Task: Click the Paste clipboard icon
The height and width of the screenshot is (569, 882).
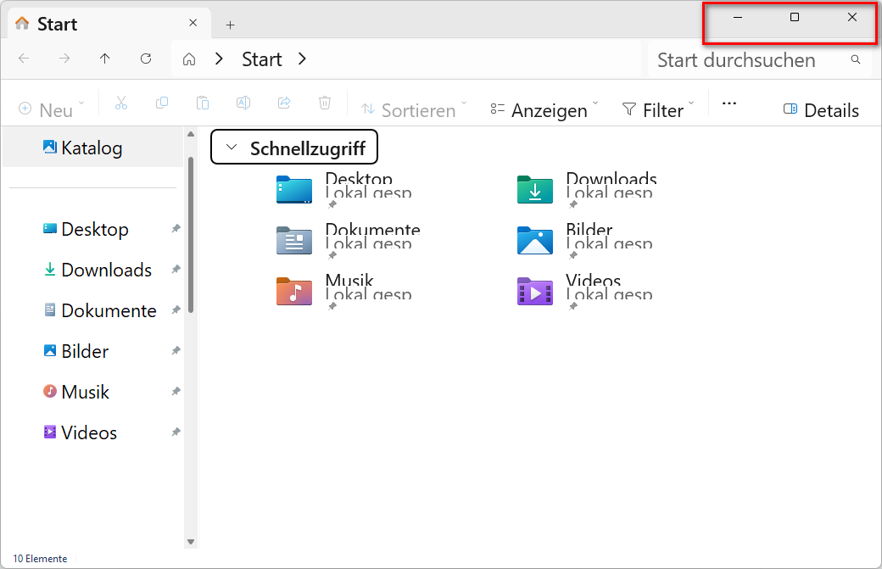Action: pos(203,103)
